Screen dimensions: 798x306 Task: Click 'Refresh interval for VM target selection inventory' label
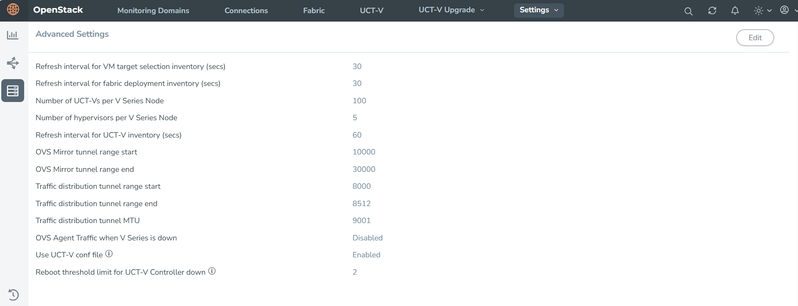coord(131,66)
